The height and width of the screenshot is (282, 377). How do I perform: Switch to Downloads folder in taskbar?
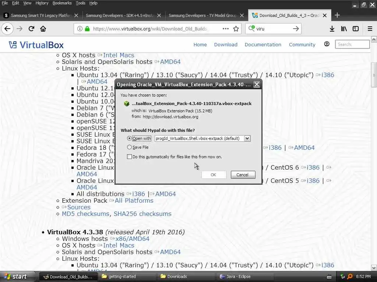(x=187, y=277)
